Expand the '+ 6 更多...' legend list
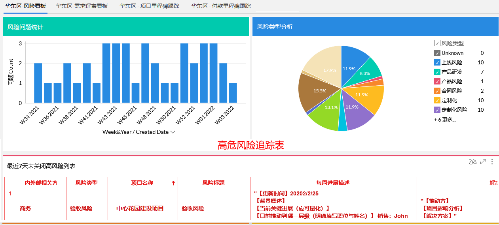Image resolution: width=499 pixels, height=225 pixels. [x=445, y=119]
